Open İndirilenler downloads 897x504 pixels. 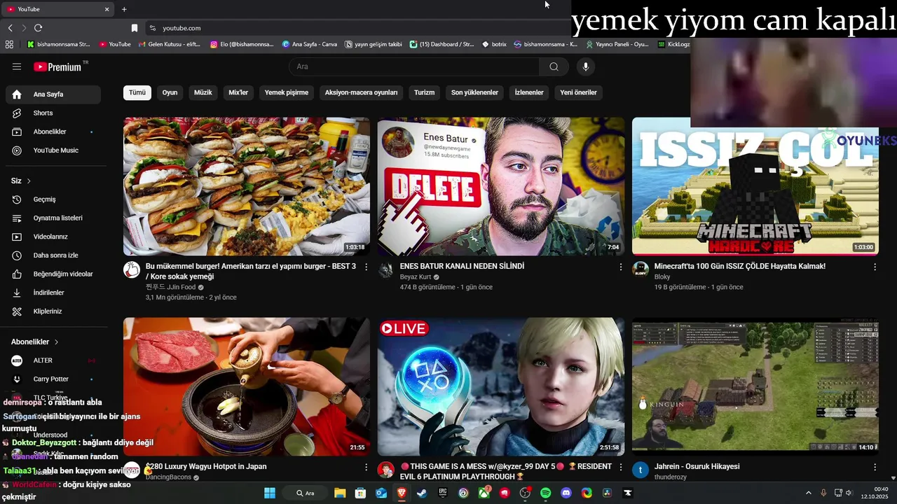pyautogui.click(x=53, y=293)
